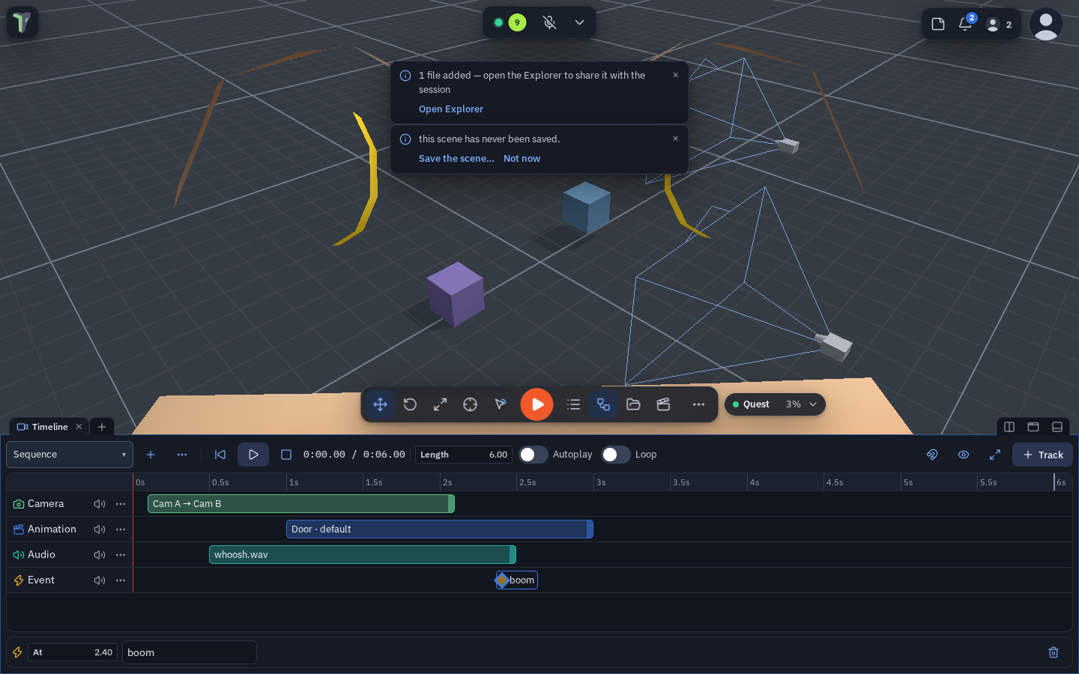
Task: Dismiss with Not now
Action: (x=522, y=159)
